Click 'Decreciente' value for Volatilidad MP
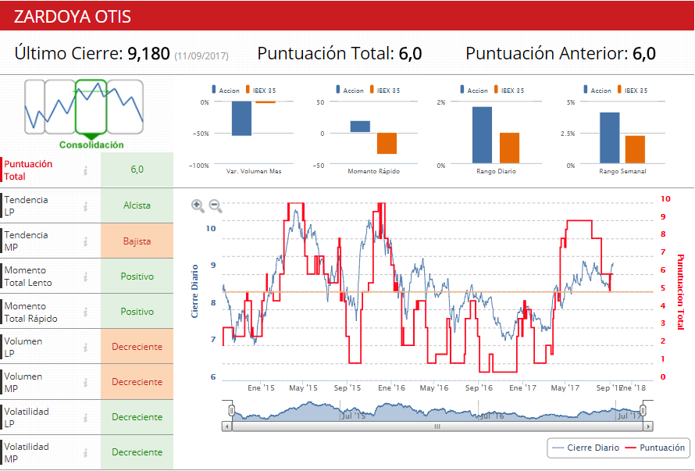This screenshot has height=471, width=695. [137, 452]
